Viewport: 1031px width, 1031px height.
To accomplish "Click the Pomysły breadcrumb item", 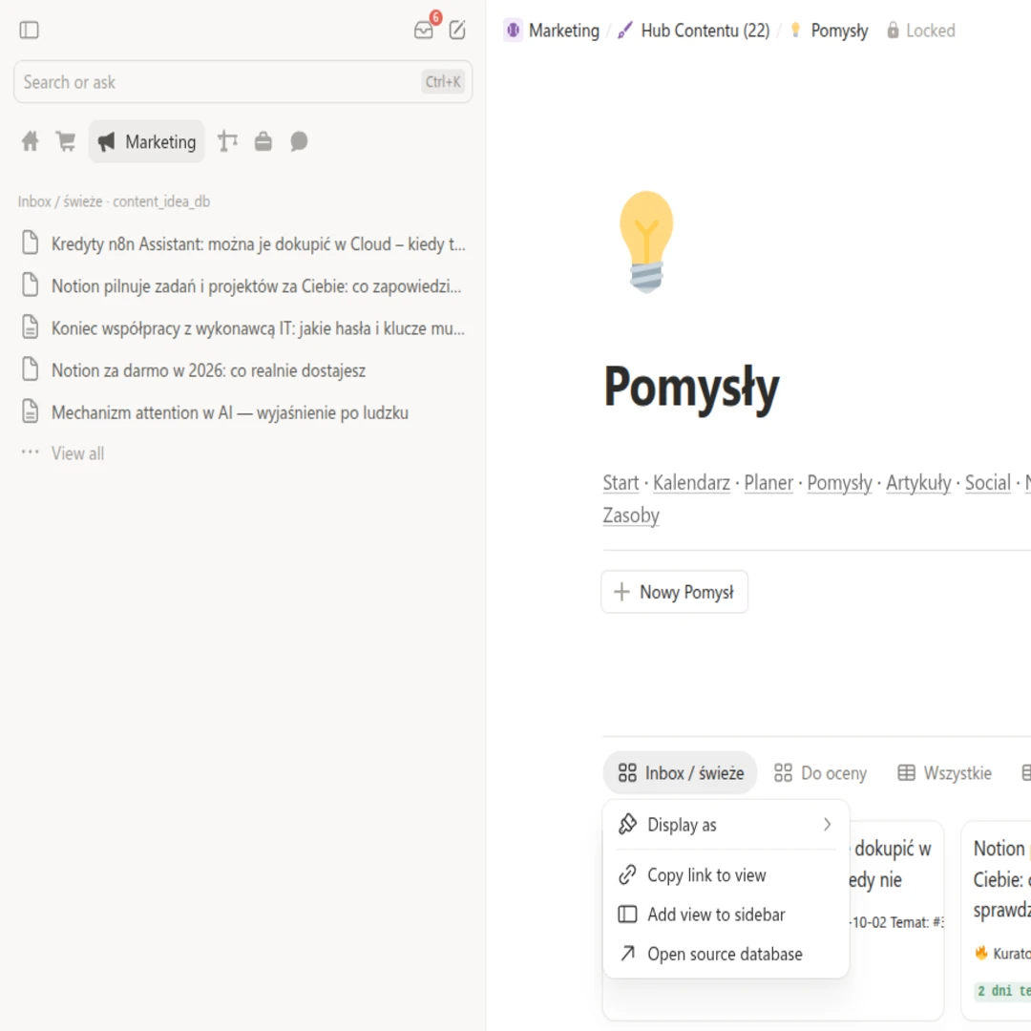I will click(829, 31).
